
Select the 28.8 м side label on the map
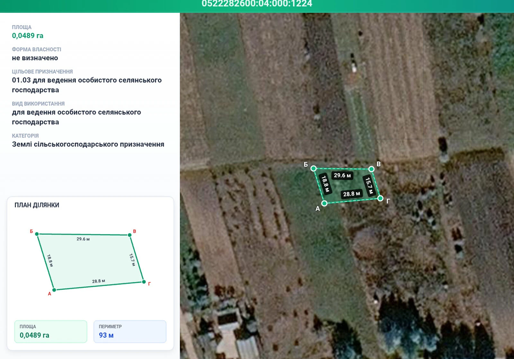(x=351, y=194)
